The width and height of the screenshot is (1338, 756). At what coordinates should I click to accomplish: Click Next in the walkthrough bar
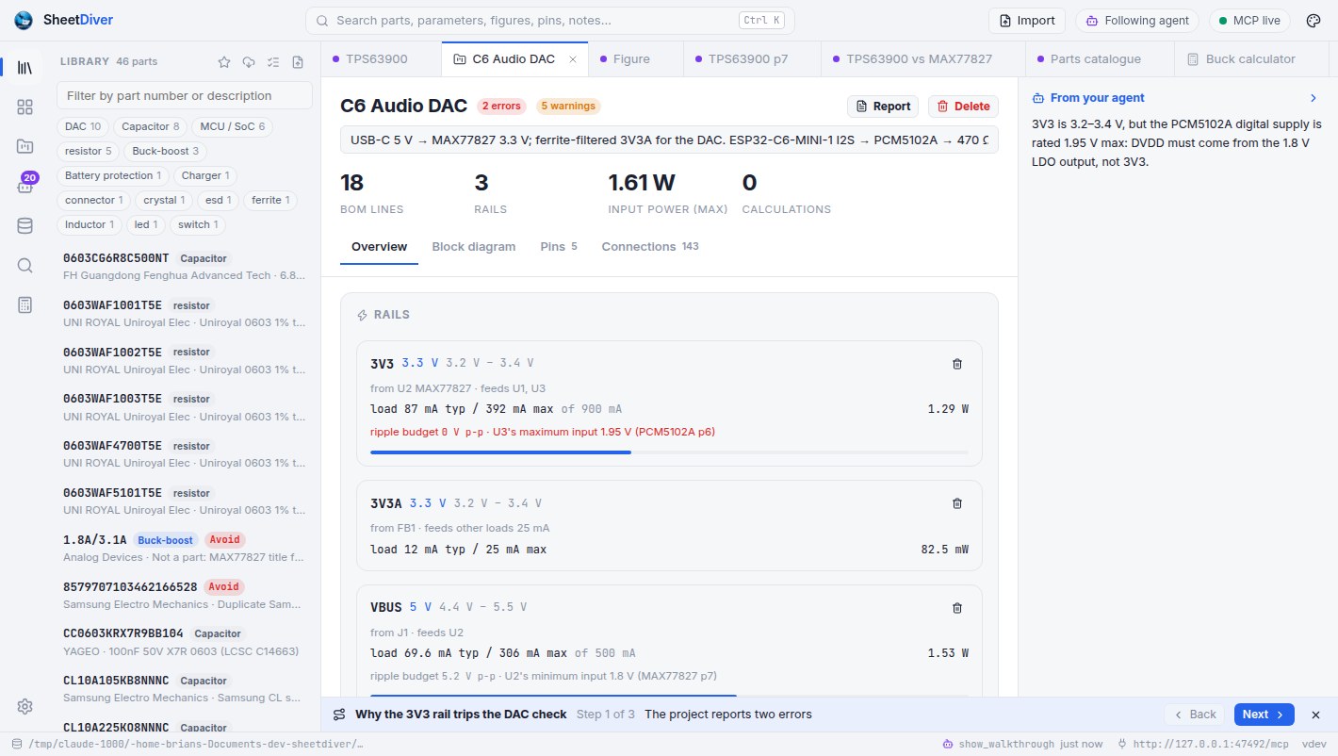pos(1265,715)
